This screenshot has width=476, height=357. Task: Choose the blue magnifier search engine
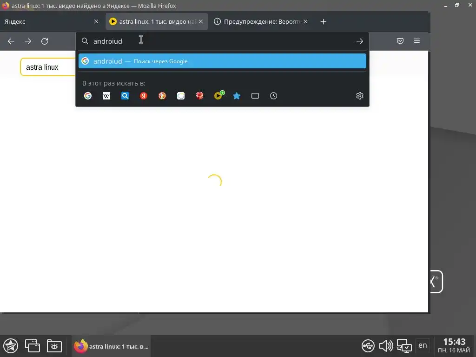(125, 96)
